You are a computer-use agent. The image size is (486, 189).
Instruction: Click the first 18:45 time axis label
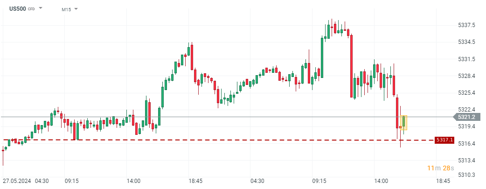[195, 181]
